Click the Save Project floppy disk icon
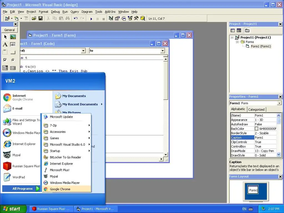This screenshot has height=213, width=284. point(40,18)
